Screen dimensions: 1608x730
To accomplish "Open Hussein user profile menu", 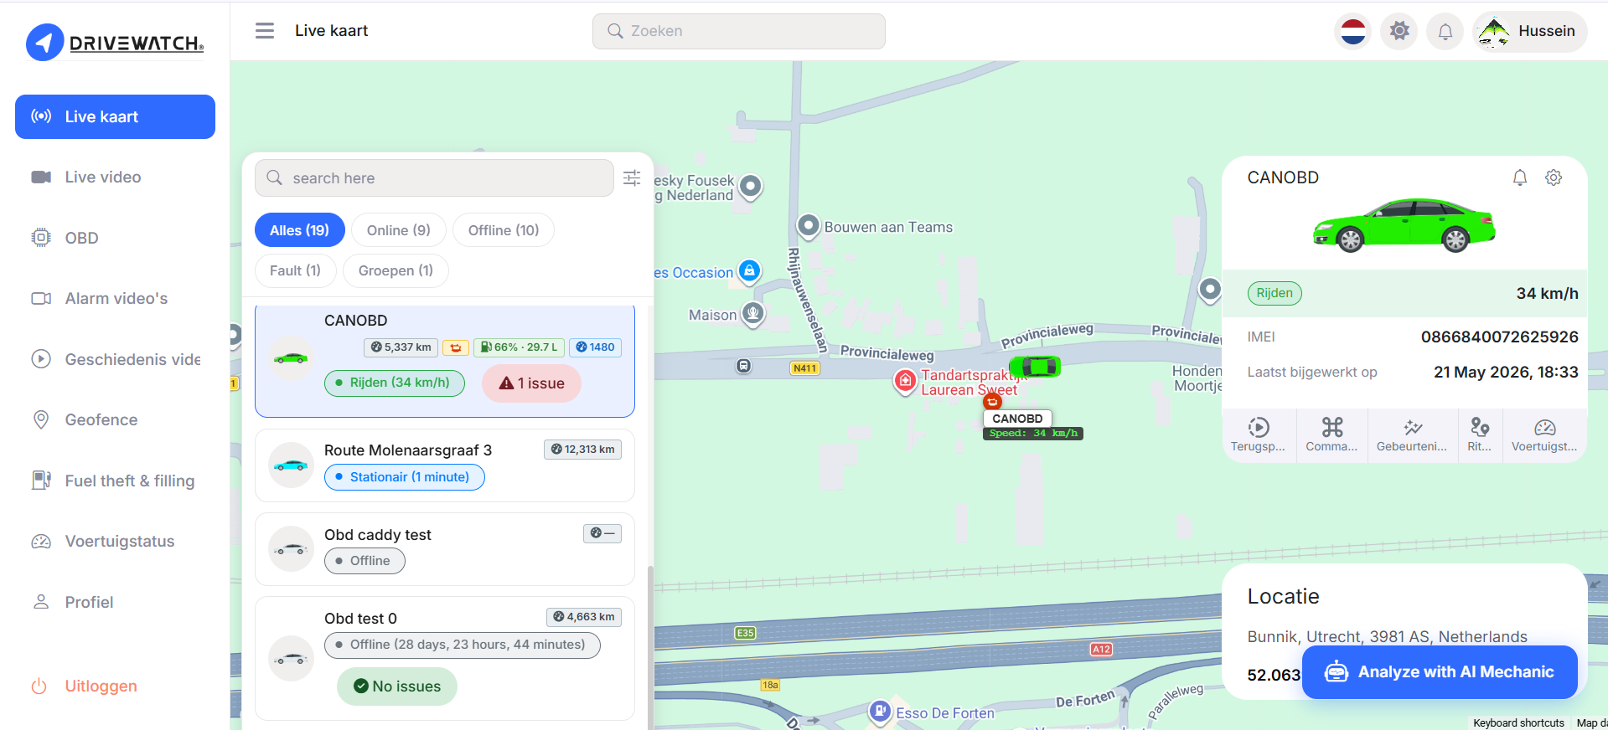I will click(x=1529, y=32).
